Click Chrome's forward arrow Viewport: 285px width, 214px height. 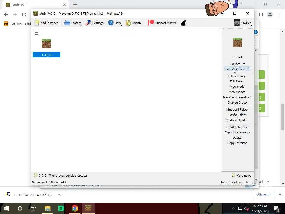click(x=15, y=14)
